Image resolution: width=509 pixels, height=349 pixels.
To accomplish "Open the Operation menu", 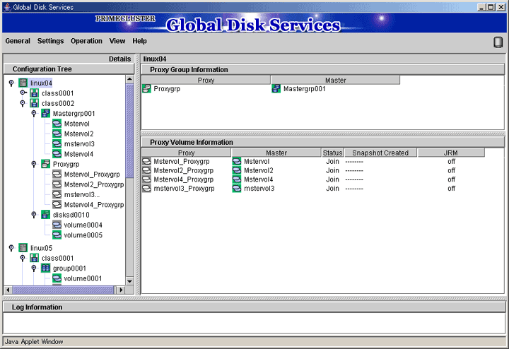I will [86, 41].
